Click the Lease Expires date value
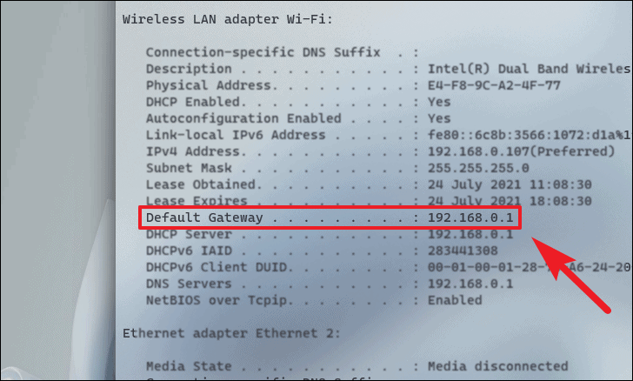 point(510,201)
